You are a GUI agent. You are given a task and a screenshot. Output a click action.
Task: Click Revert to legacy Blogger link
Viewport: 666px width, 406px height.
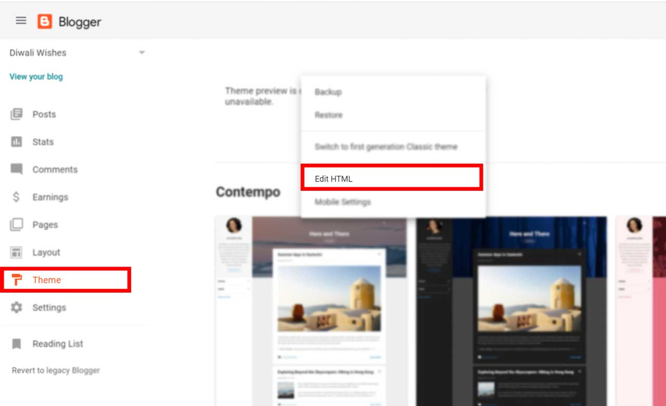coord(56,370)
